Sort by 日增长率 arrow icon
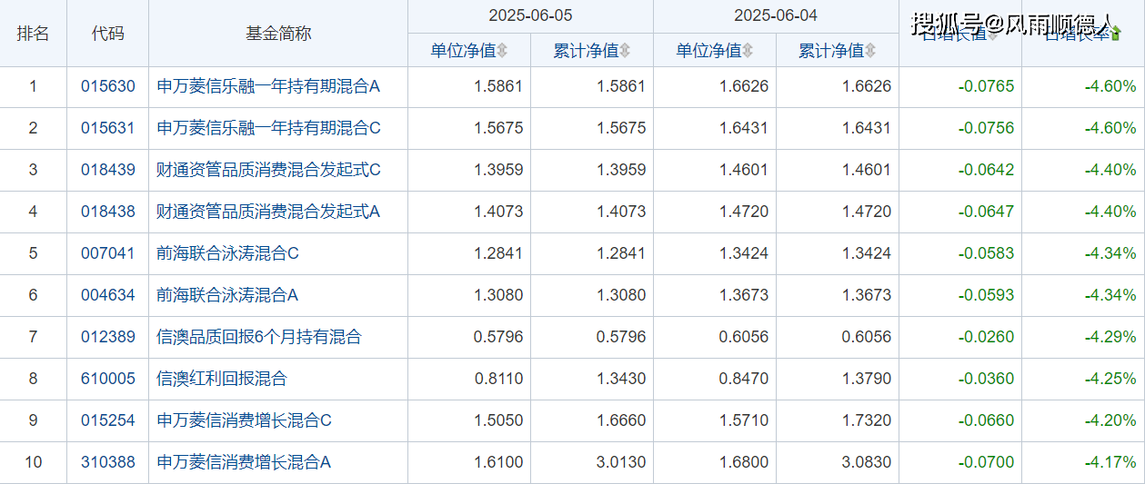 tap(1116, 34)
